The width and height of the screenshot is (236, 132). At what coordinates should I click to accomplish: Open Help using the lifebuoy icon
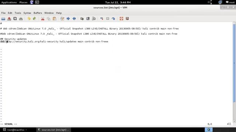click(x=121, y=19)
